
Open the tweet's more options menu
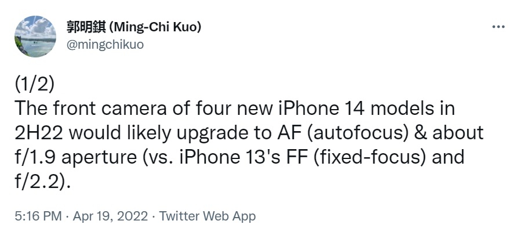[498, 27]
